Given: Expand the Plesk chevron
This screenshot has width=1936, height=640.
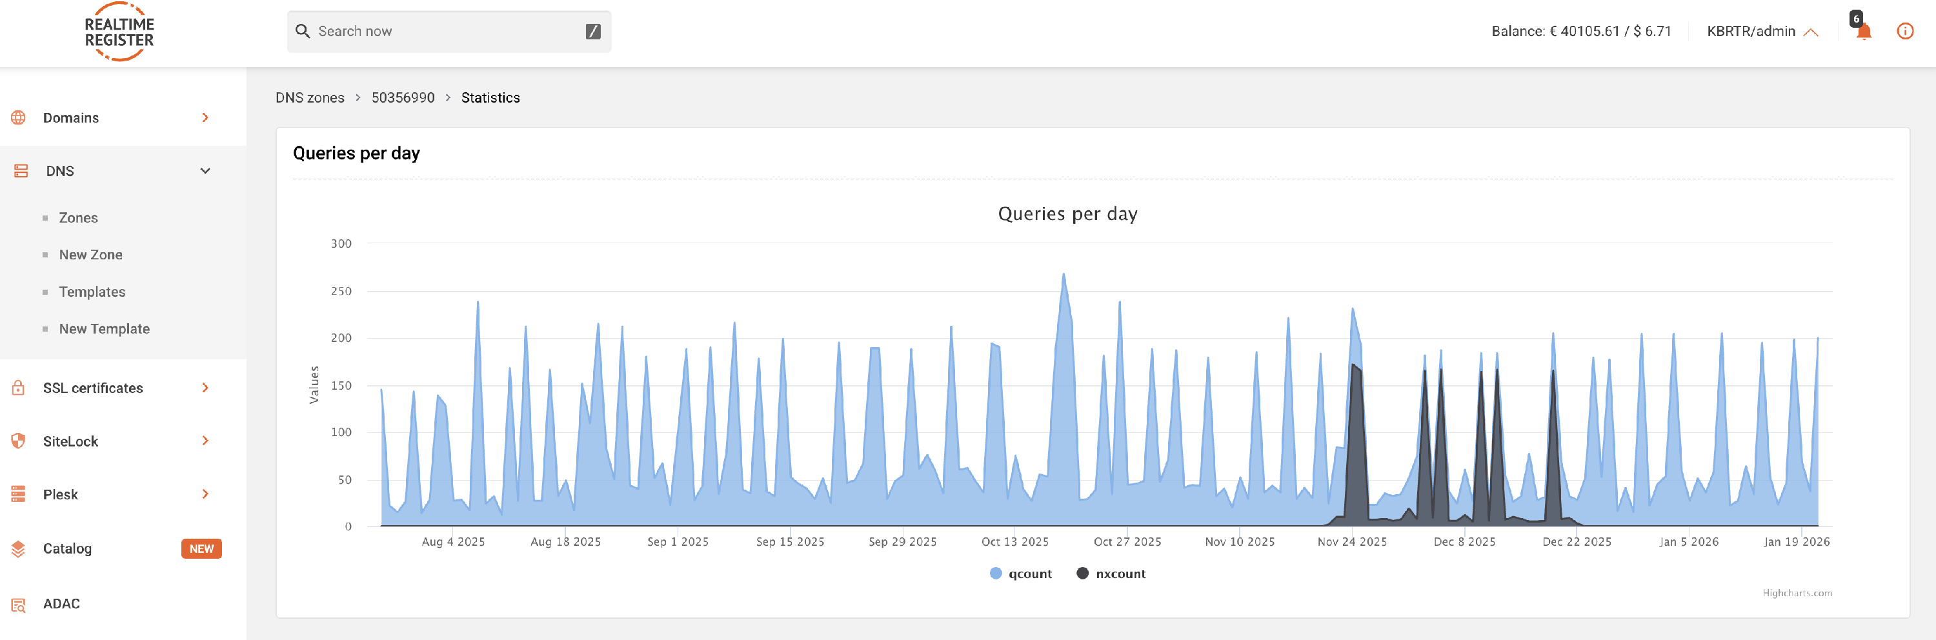Looking at the screenshot, I should [x=205, y=494].
